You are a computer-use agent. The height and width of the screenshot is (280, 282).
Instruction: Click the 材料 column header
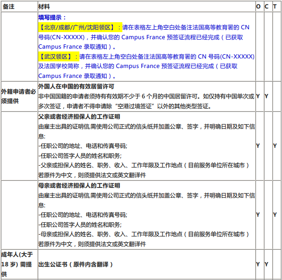(44, 7)
